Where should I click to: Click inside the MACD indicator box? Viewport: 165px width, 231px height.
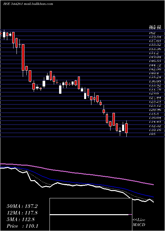tap(91, 214)
